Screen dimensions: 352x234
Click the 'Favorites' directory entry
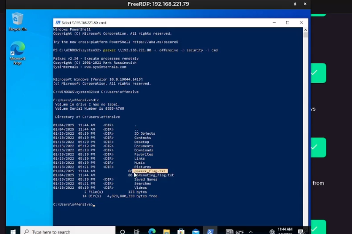coord(144,154)
